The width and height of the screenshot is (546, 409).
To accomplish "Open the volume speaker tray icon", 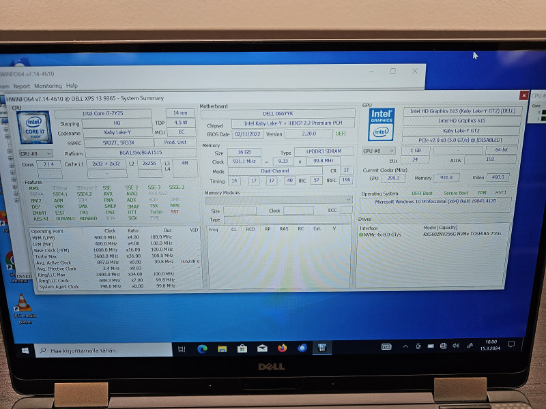I will (x=456, y=346).
